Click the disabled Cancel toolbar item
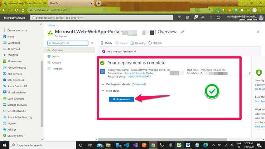The height and width of the screenshot is (149, 265). [x=121, y=43]
